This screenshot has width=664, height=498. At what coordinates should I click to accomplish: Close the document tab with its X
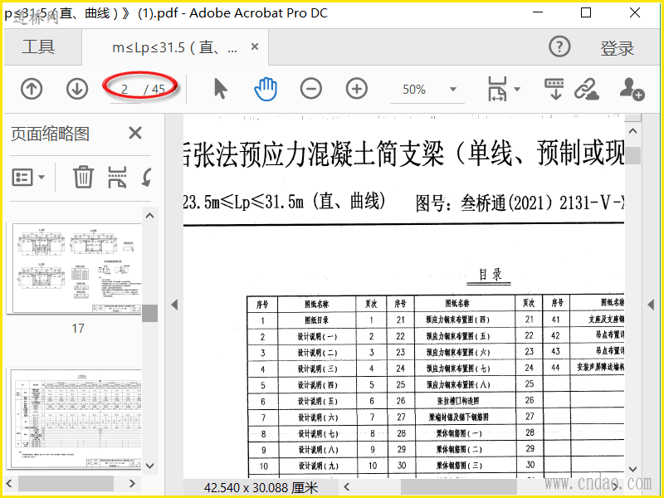[255, 46]
